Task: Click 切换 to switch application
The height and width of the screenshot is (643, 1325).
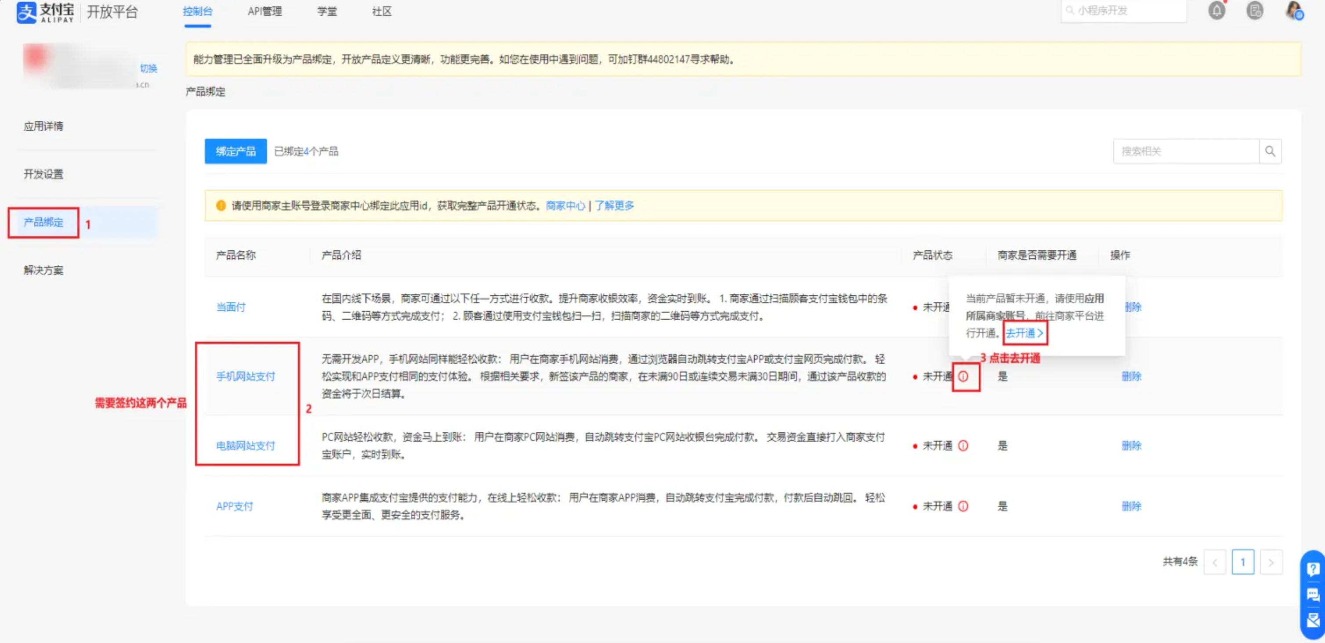Action: pos(148,69)
